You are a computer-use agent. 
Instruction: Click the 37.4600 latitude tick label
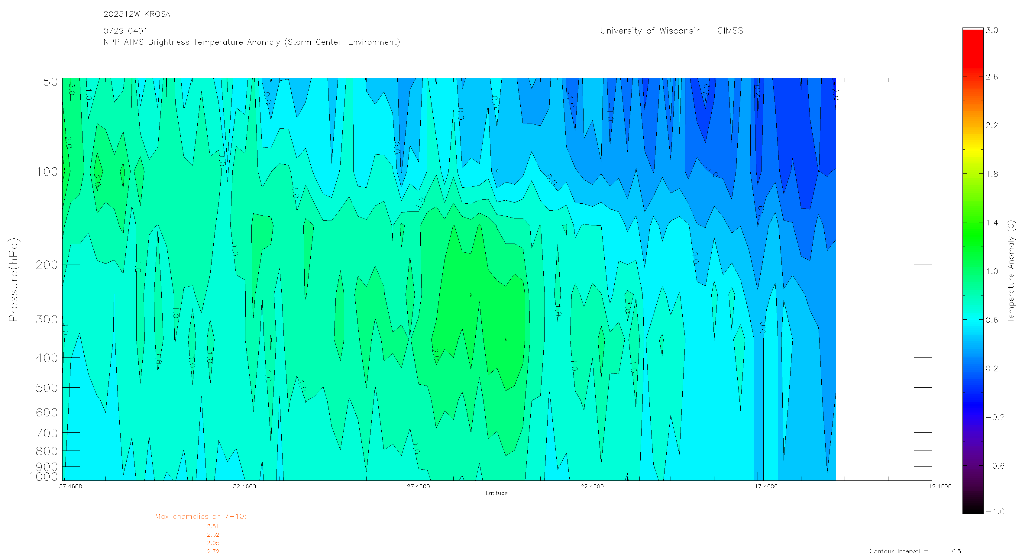71,487
